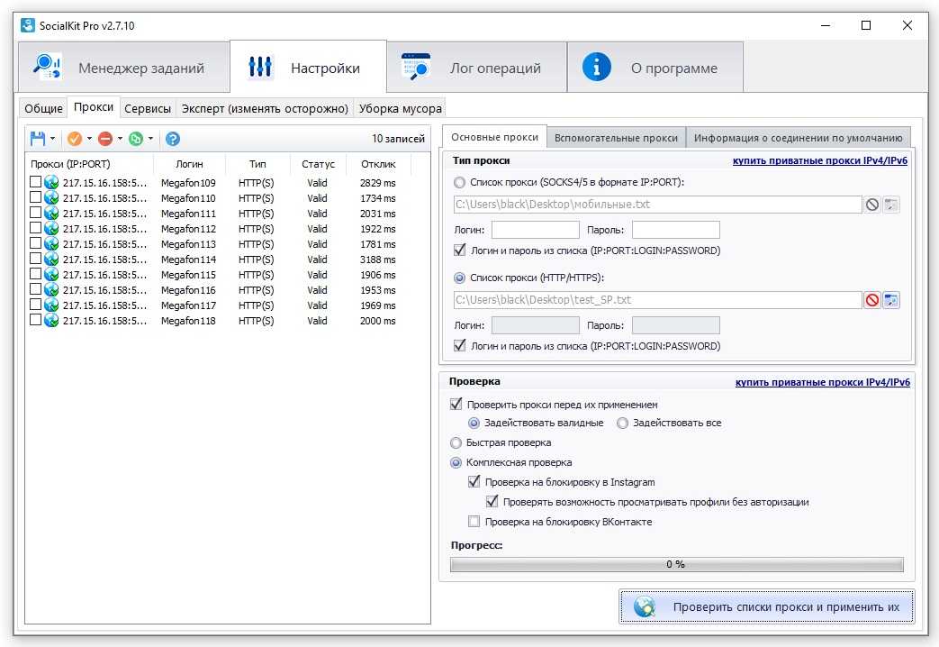This screenshot has width=939, height=647.
Task: Browse for HTTP/HTTPS proxy list file
Action: tap(891, 300)
